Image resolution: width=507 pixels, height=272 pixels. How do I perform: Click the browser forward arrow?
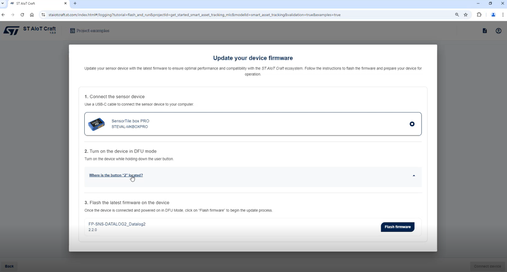(x=13, y=15)
